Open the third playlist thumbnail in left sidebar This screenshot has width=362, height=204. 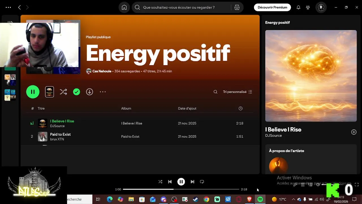pyautogui.click(x=10, y=95)
